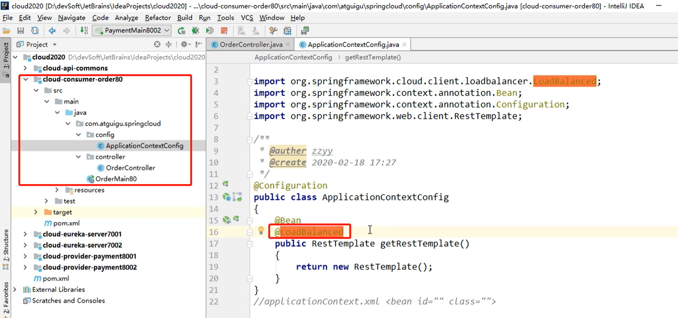Collapse the cloud-consumer-order80 module
Screen dimensions: 678x318
coord(26,79)
